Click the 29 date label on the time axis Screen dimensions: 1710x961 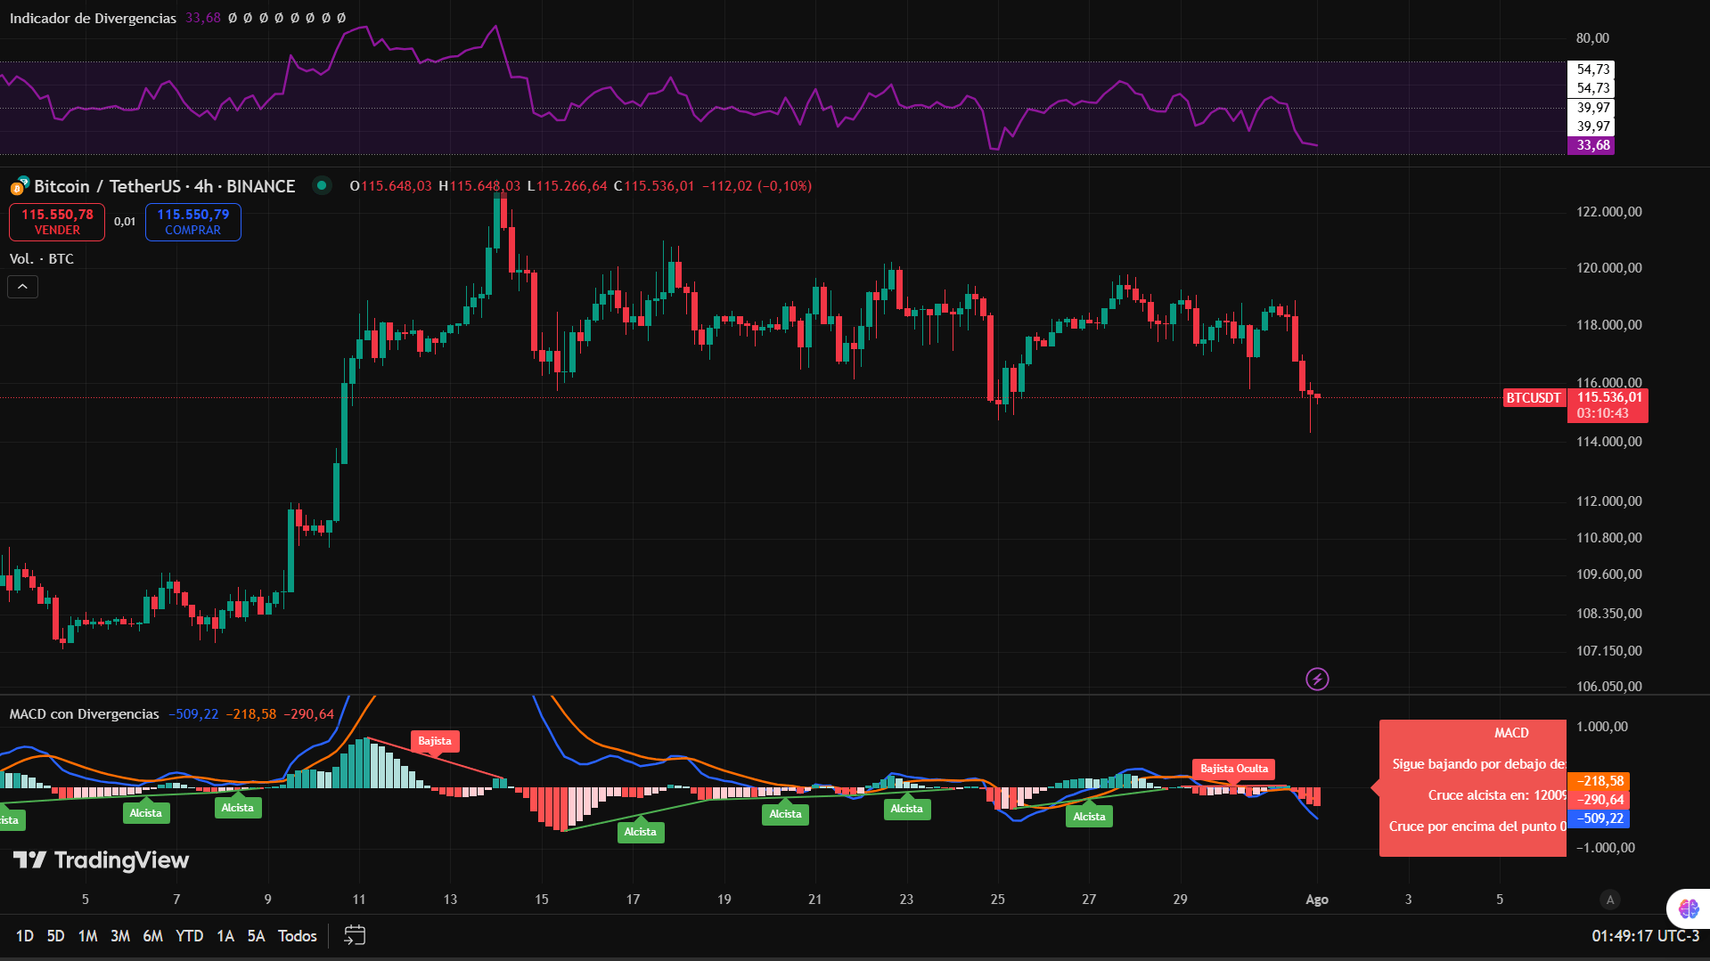1180,900
